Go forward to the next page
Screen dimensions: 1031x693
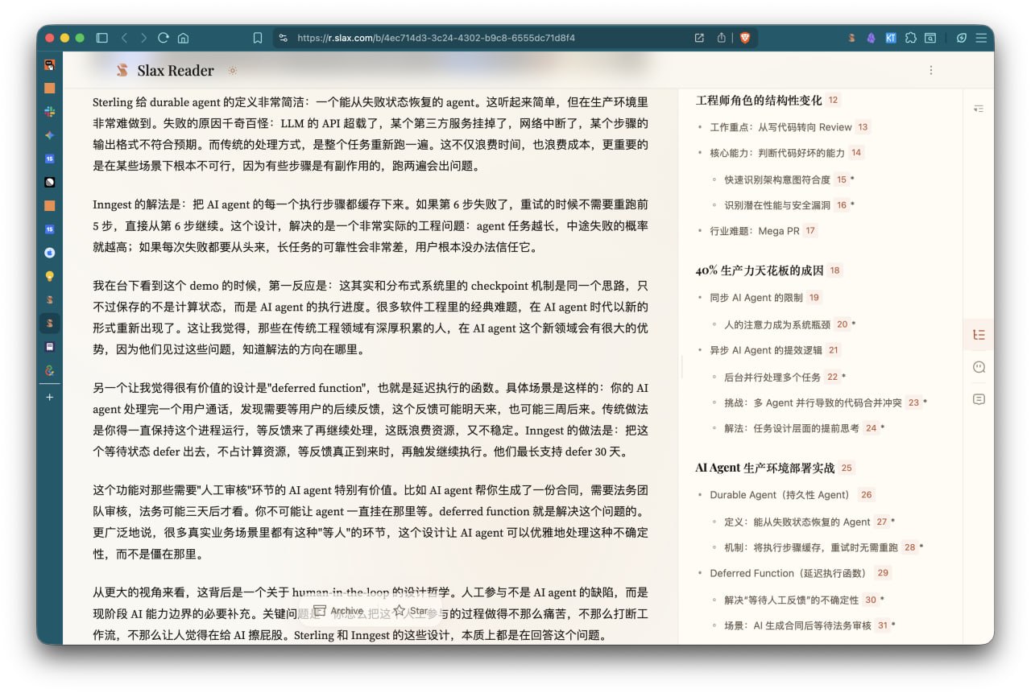click(143, 38)
